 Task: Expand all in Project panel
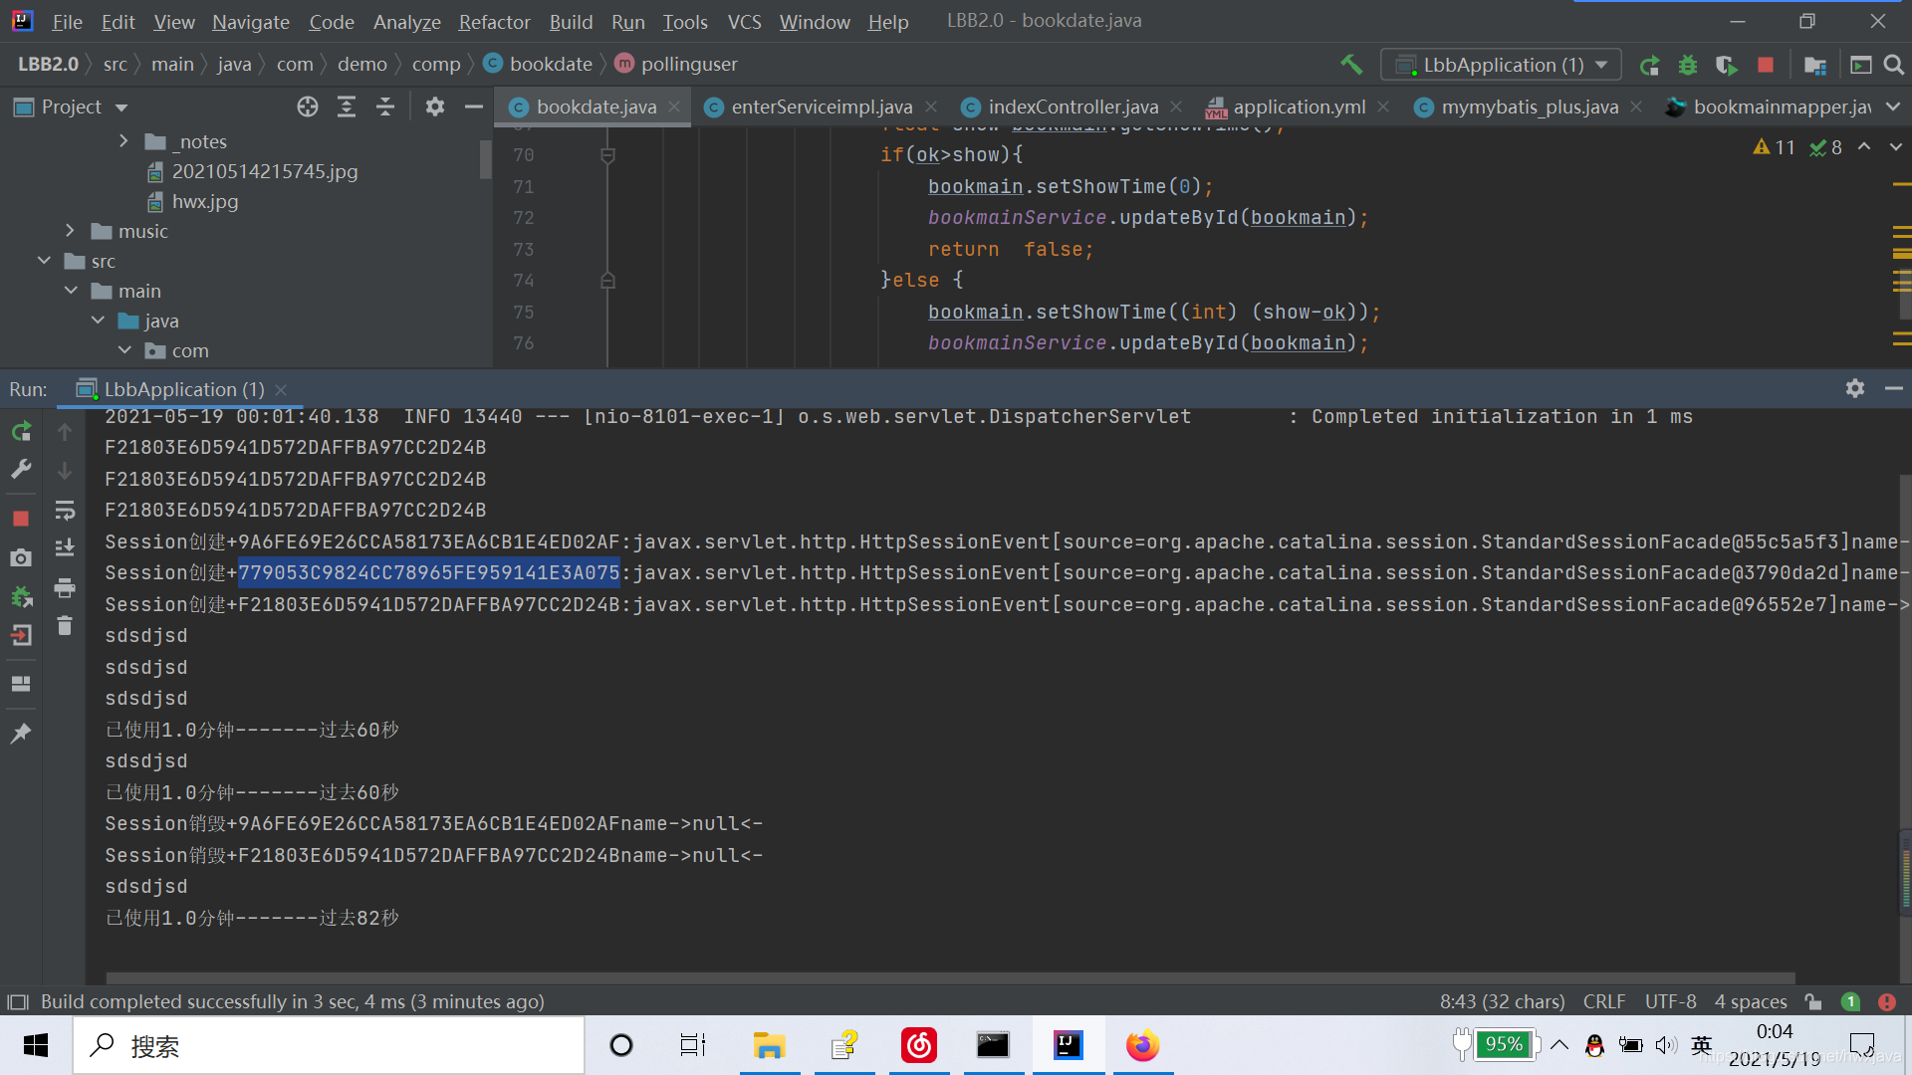click(347, 107)
